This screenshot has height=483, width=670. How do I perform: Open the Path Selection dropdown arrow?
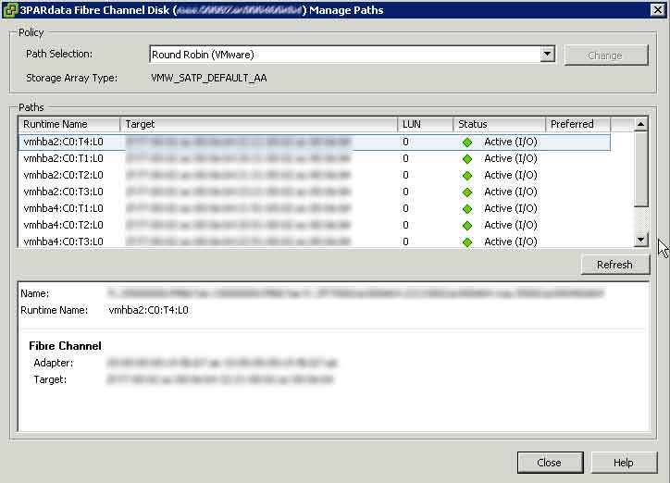[547, 55]
